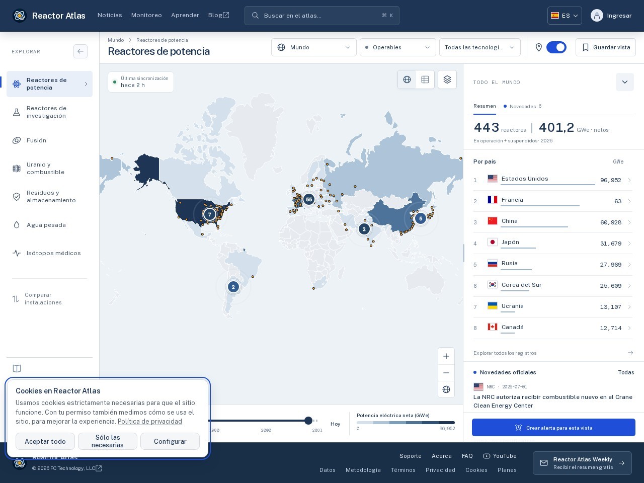Click Guardar vista button
Screen dimensions: 644x483
point(606,47)
